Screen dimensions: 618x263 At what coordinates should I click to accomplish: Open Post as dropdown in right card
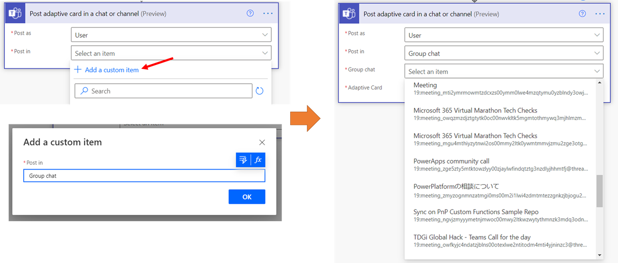(504, 35)
